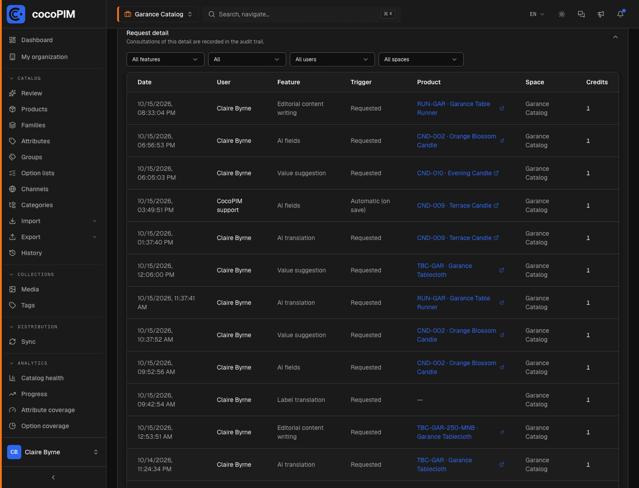Toggle the light/dark theme sun icon
639x488 pixels.
click(x=562, y=14)
